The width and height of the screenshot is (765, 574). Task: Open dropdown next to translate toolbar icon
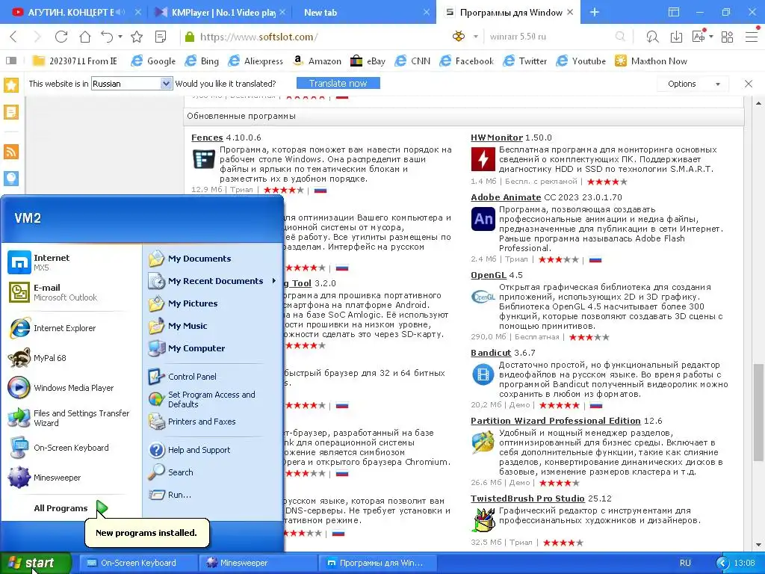711,37
